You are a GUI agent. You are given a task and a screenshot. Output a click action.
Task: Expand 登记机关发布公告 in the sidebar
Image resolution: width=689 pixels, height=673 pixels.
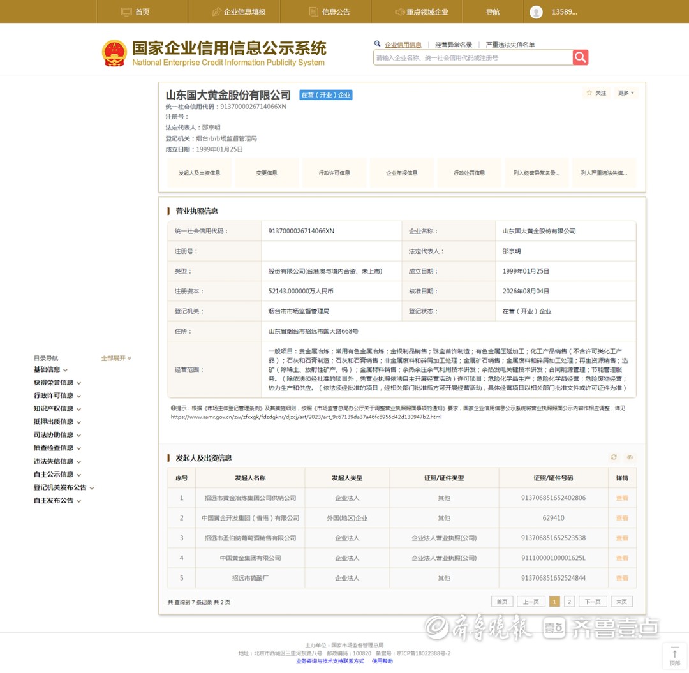tap(64, 487)
